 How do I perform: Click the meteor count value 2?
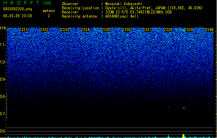[x=49, y=16]
